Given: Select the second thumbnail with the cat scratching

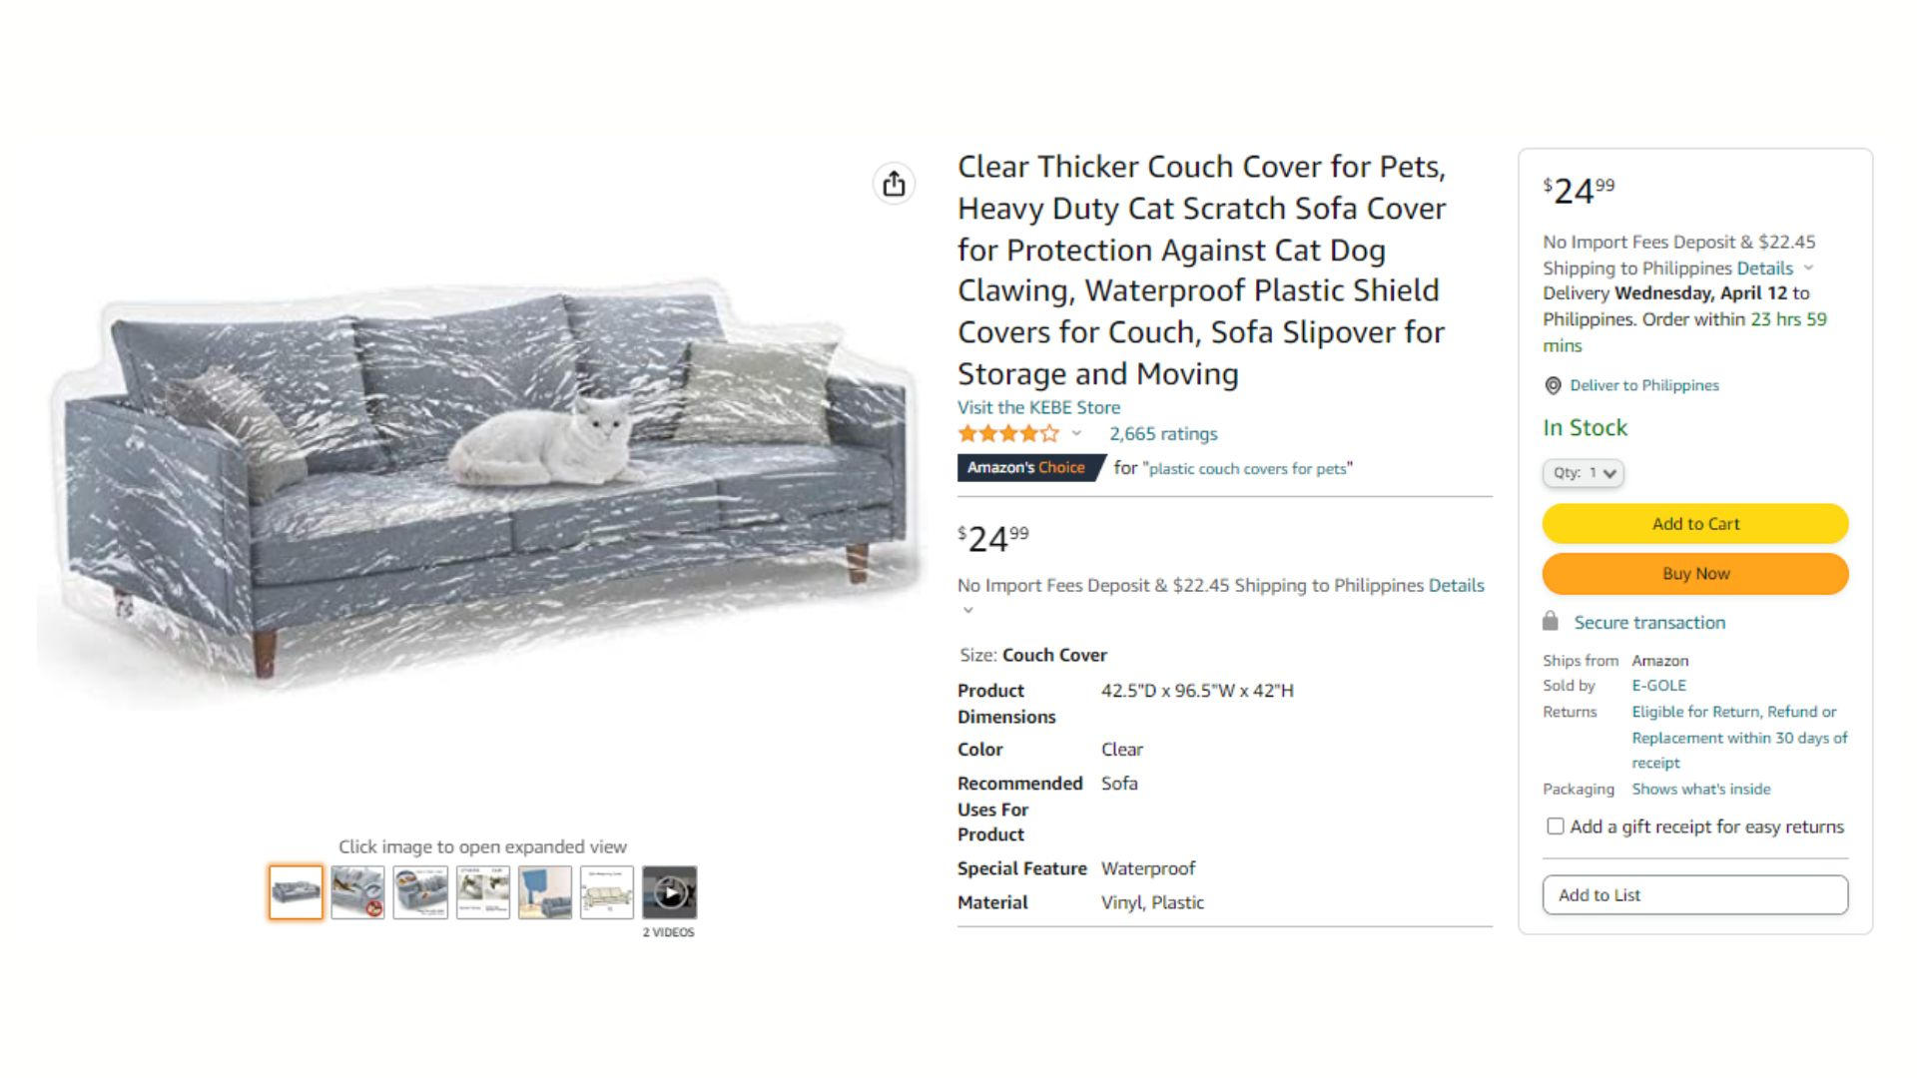Looking at the screenshot, I should pos(357,892).
